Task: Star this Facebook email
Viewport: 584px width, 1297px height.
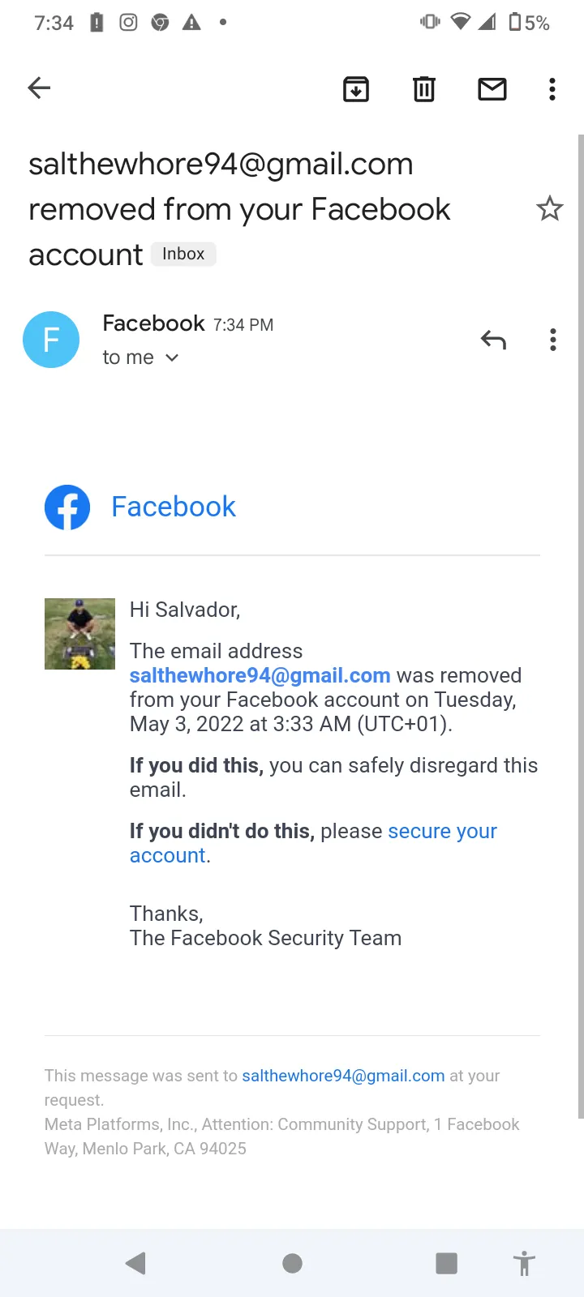Action: [x=550, y=209]
